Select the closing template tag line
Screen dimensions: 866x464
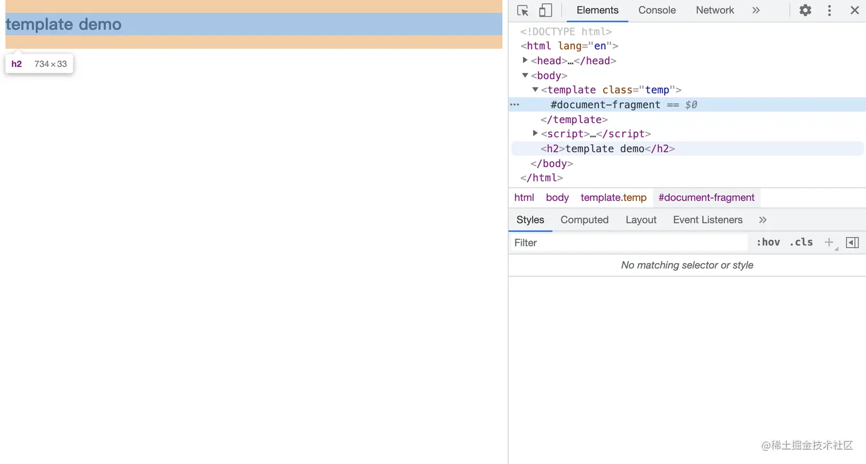click(x=574, y=120)
